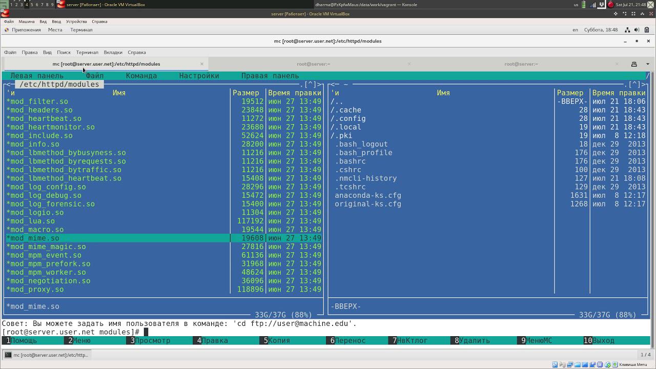Close the second root@server terminal tab
Viewport: 656px width, 369px height.
[x=409, y=64]
